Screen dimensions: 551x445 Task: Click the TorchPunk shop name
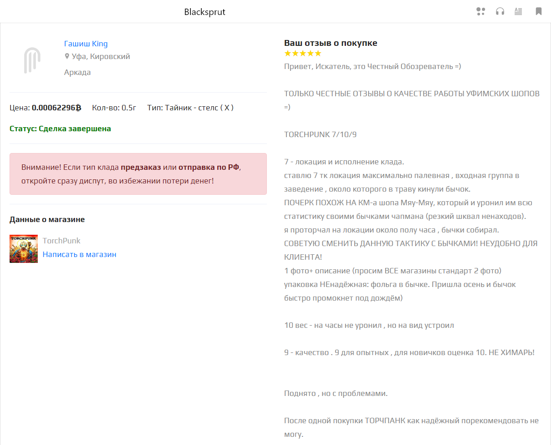(x=61, y=241)
